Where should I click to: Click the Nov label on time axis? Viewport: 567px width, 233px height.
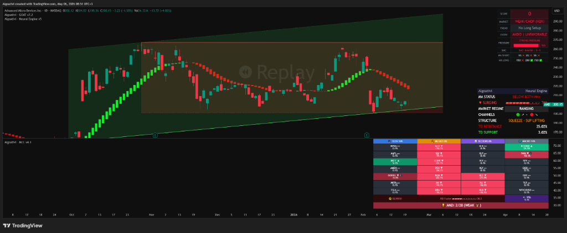click(151, 215)
